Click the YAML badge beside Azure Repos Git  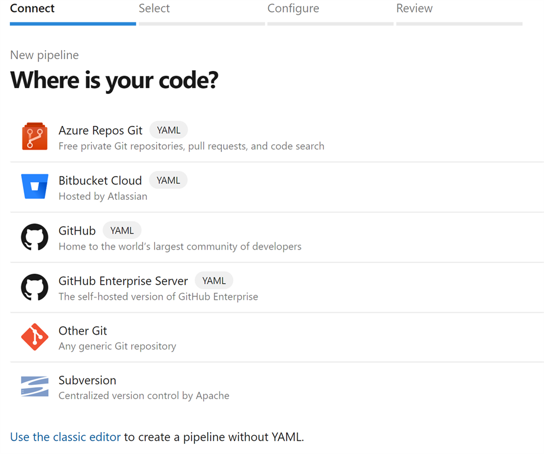(x=168, y=129)
